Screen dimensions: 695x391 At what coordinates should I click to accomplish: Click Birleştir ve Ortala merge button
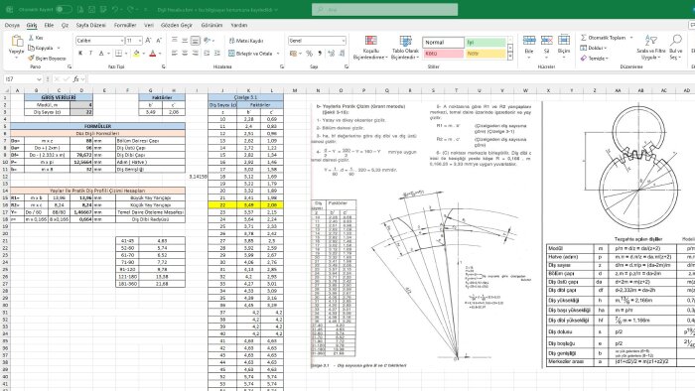point(251,54)
